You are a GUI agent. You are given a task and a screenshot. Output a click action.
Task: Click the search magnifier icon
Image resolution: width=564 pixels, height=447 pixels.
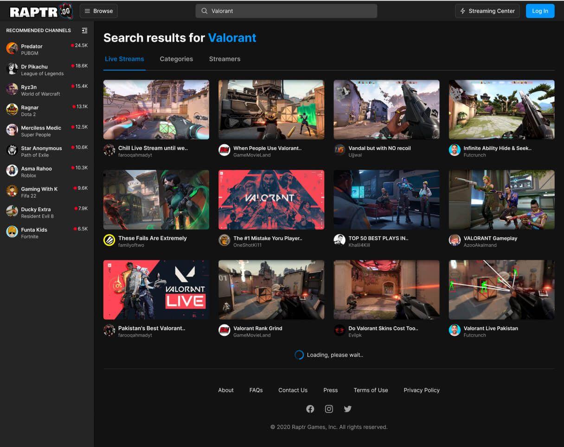coord(204,11)
